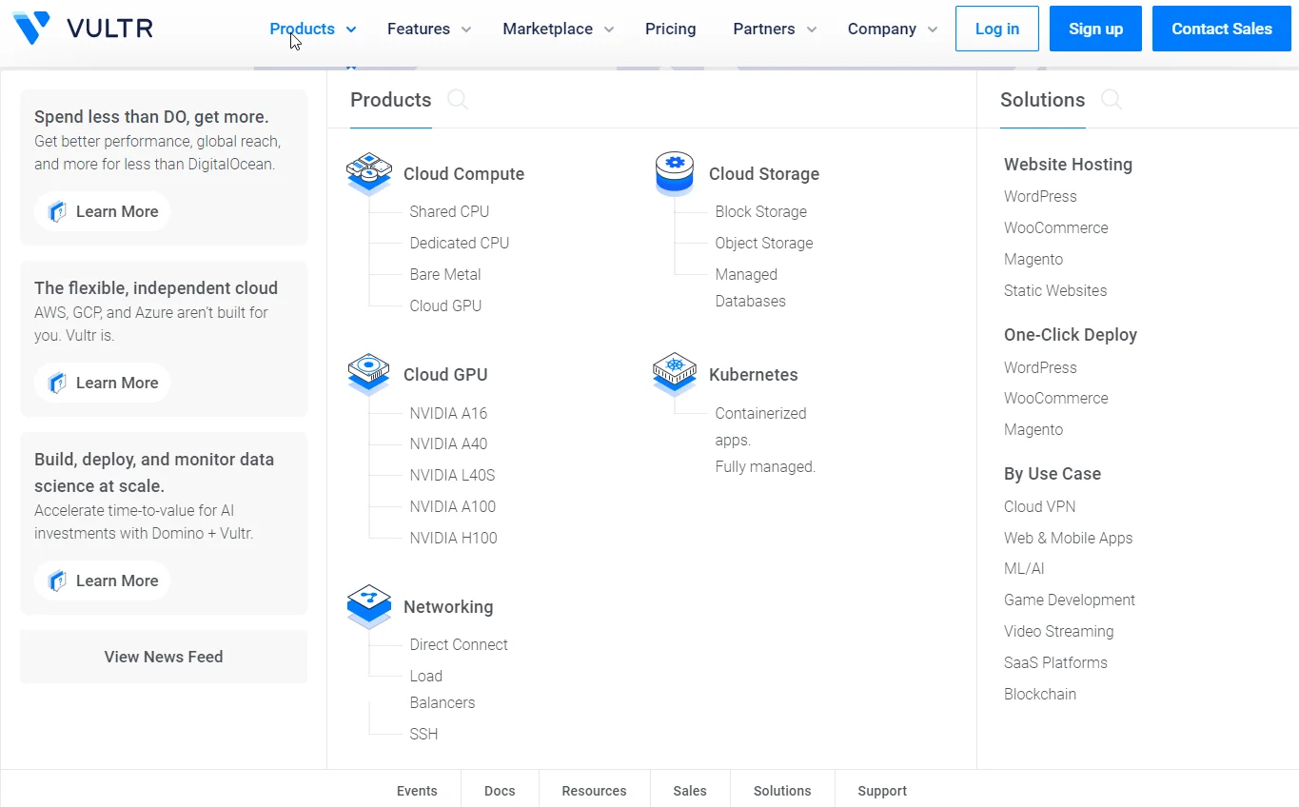Screen dimensions: 1299x807
Task: Open Cloud VPN use case
Action: [x=1040, y=506]
